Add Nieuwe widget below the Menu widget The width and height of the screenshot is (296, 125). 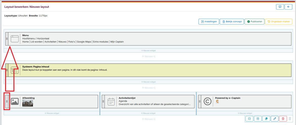148,51
